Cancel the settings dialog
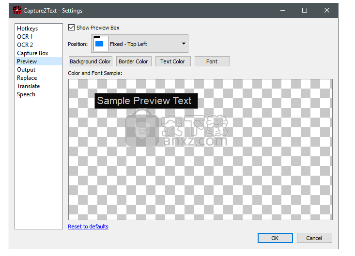This screenshot has height=256, width=355. pos(314,238)
